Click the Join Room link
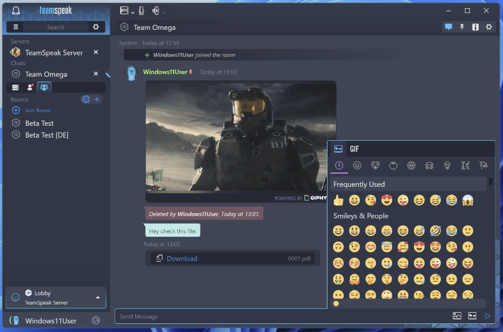This screenshot has width=503, height=332. pos(37,110)
